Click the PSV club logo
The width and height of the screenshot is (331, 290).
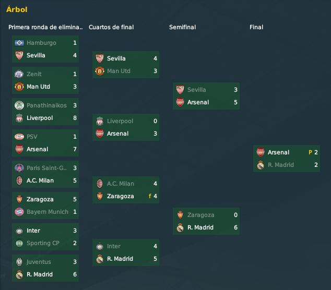click(x=19, y=137)
